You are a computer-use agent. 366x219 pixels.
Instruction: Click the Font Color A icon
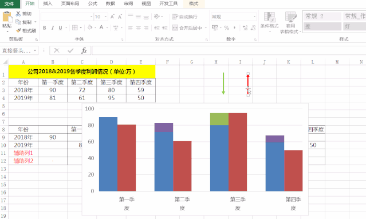point(101,27)
